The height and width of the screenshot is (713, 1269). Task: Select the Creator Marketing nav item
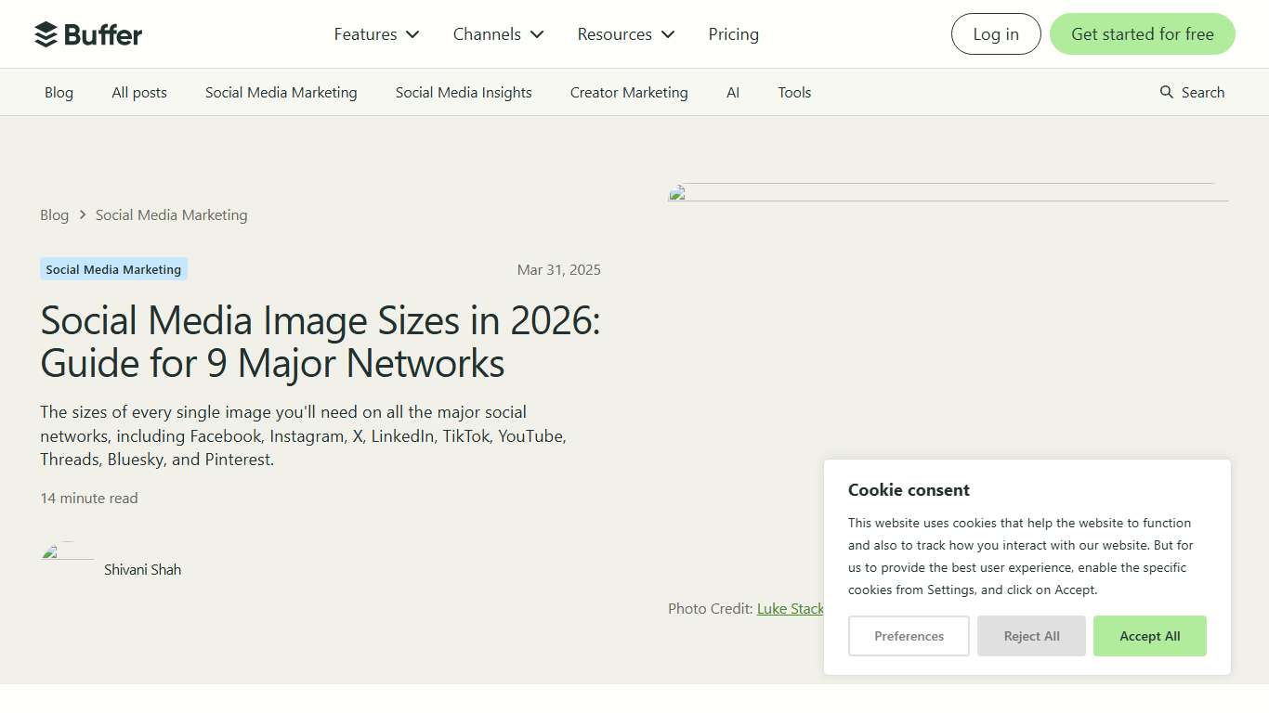pos(628,92)
